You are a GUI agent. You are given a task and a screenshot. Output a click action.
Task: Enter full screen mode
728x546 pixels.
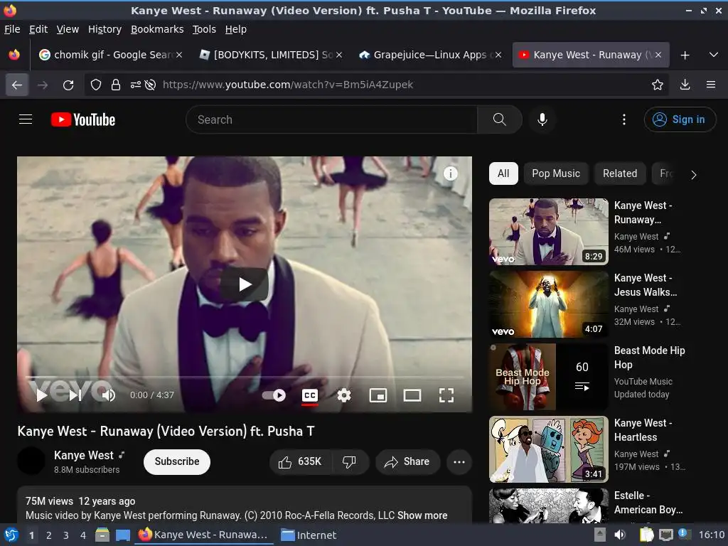point(446,395)
